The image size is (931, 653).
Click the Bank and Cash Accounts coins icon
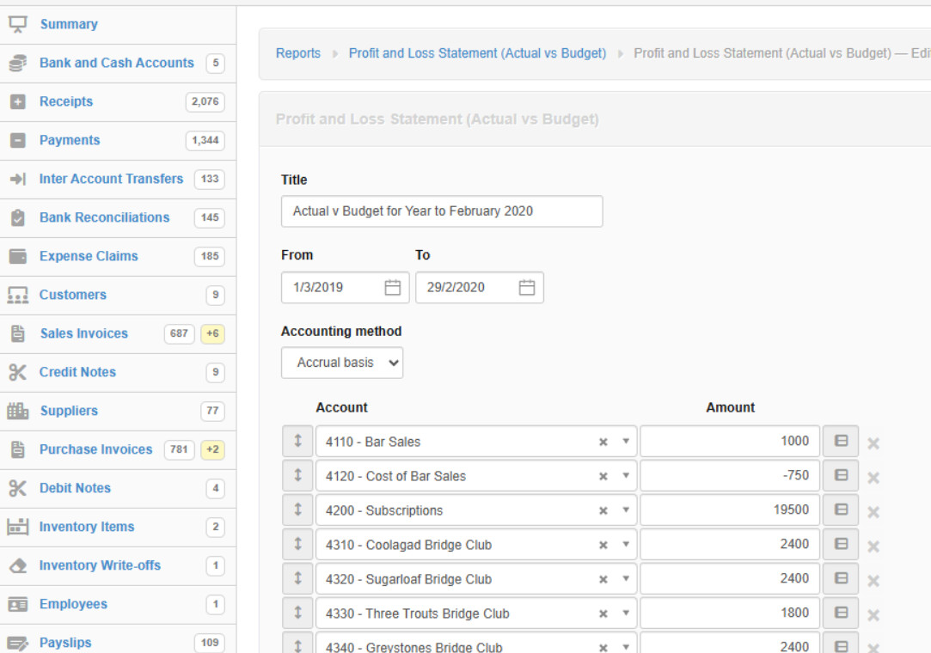tap(18, 63)
